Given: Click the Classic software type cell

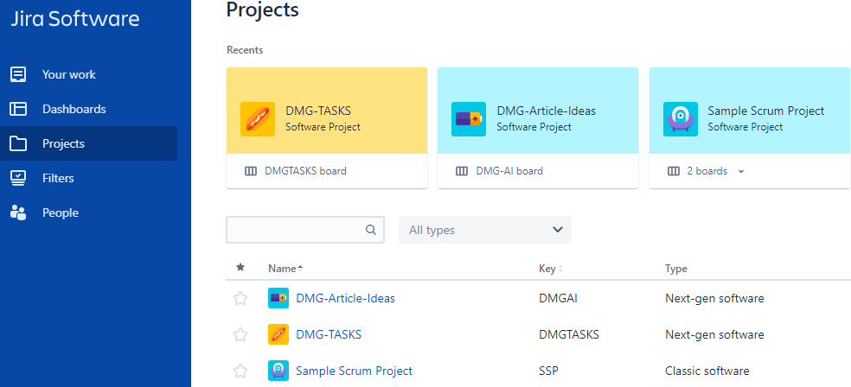Looking at the screenshot, I should (707, 371).
